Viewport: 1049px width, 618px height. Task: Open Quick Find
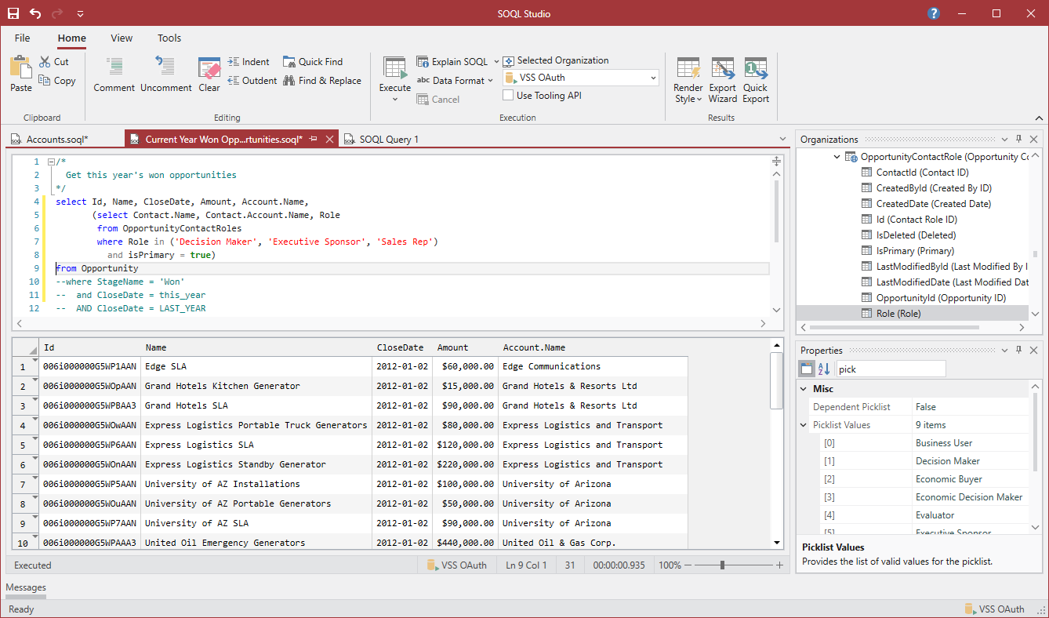point(313,62)
